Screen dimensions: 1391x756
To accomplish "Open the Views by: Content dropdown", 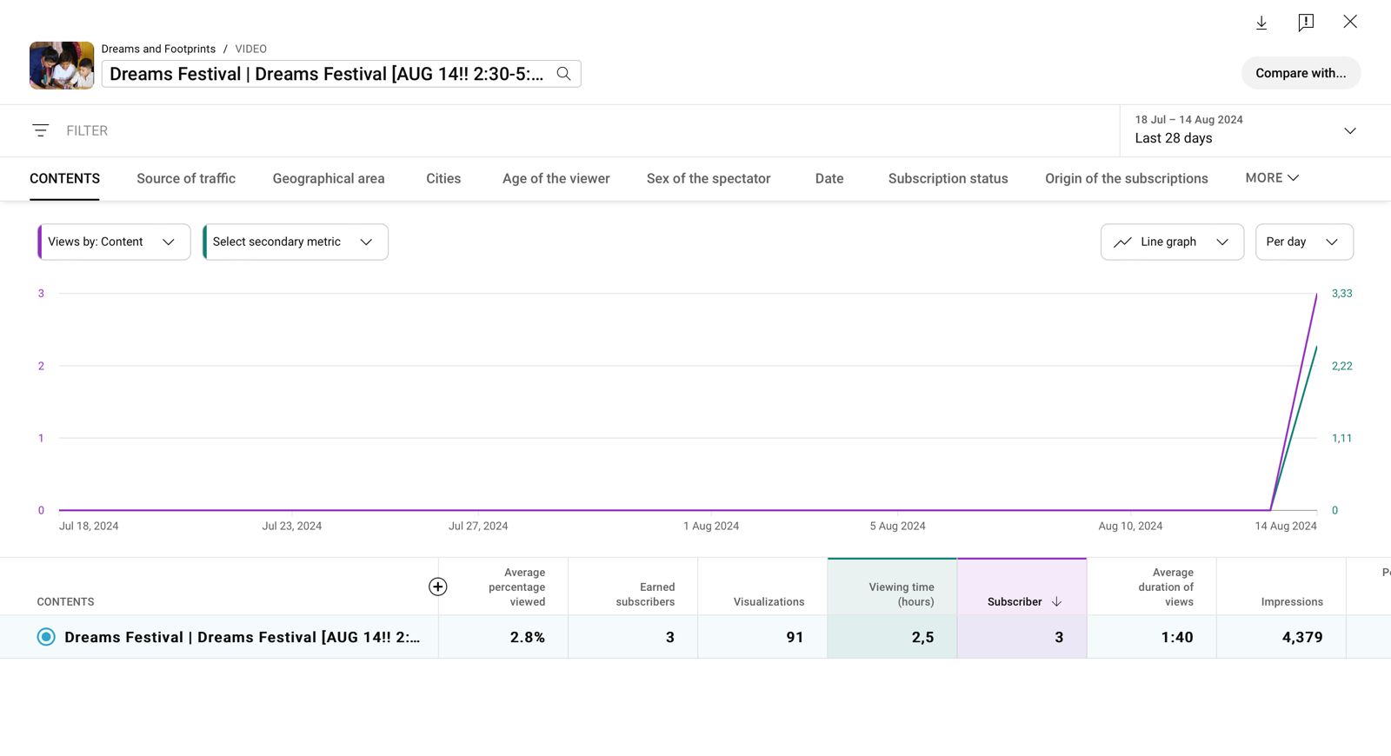I will (x=114, y=242).
